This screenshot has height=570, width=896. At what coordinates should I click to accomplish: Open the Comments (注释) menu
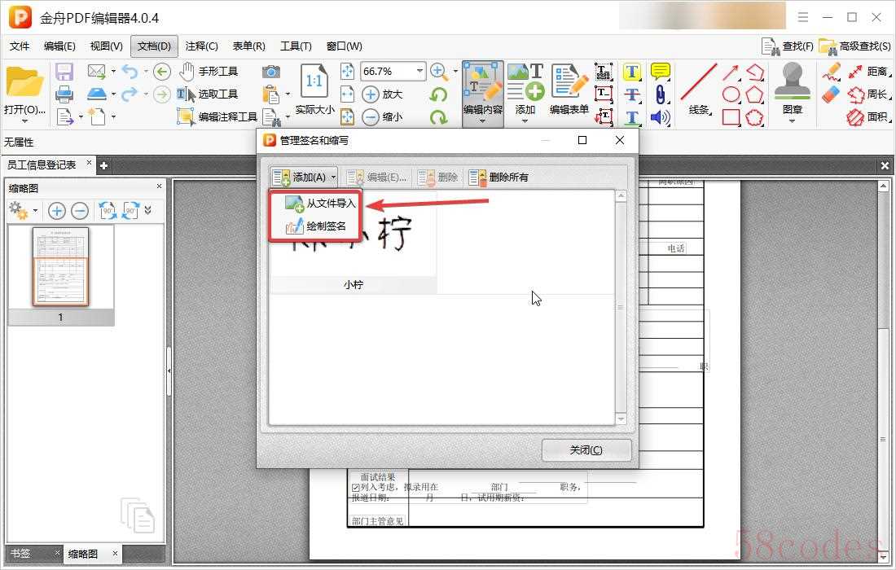(x=201, y=46)
